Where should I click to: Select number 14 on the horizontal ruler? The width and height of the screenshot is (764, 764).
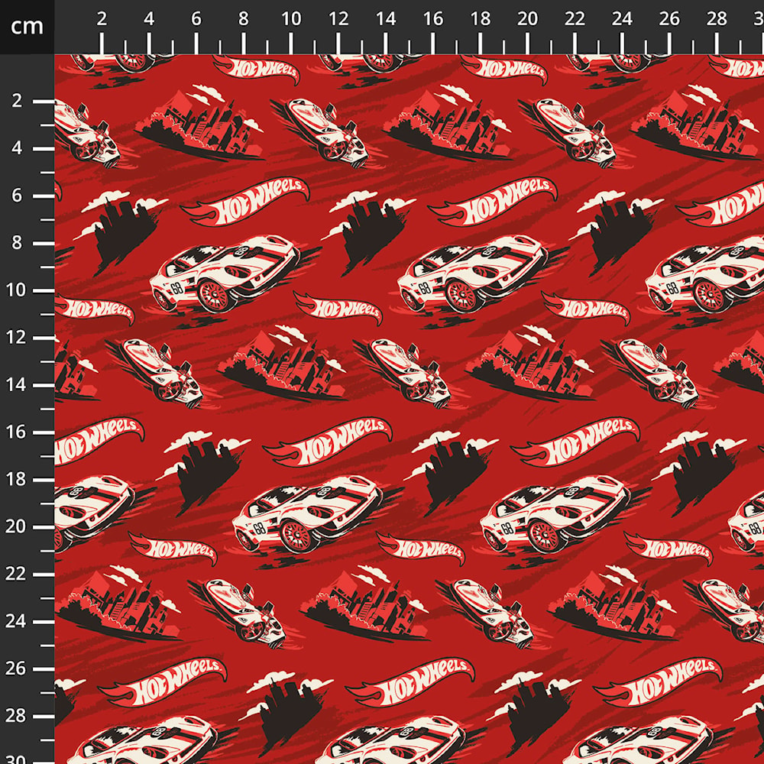click(x=385, y=19)
